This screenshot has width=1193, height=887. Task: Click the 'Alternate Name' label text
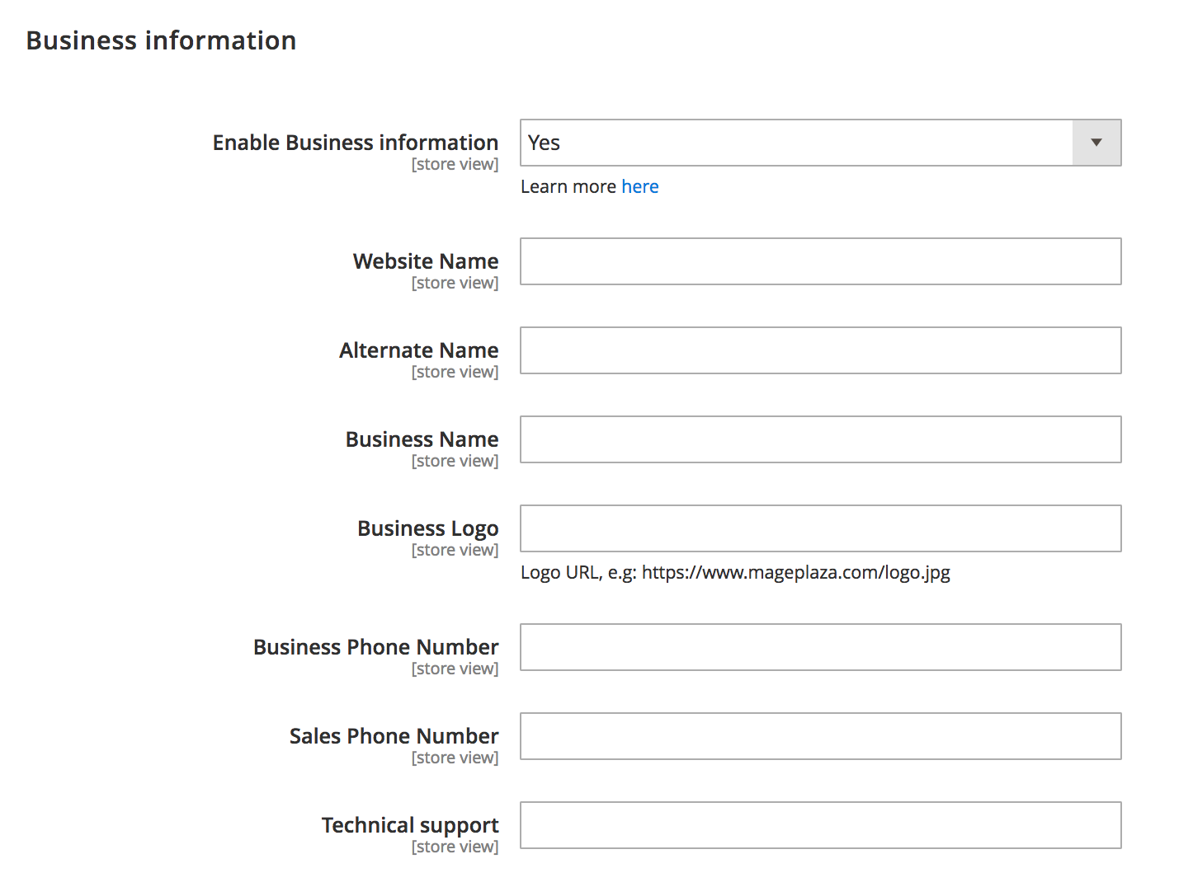coord(418,350)
